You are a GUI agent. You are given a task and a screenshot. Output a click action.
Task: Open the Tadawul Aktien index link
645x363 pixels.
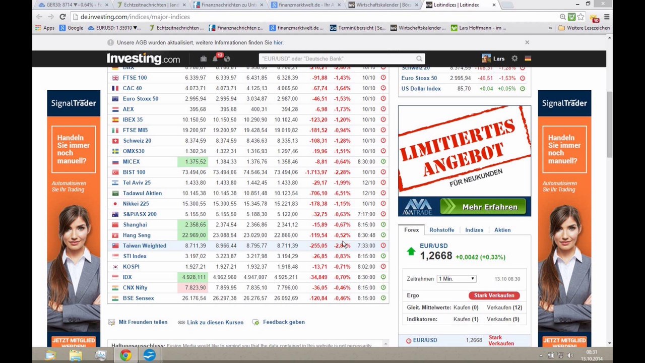click(142, 193)
